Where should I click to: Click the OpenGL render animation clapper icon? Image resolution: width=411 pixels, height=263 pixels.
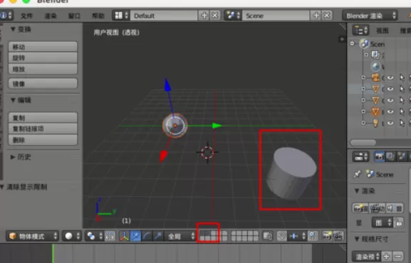coord(338,236)
